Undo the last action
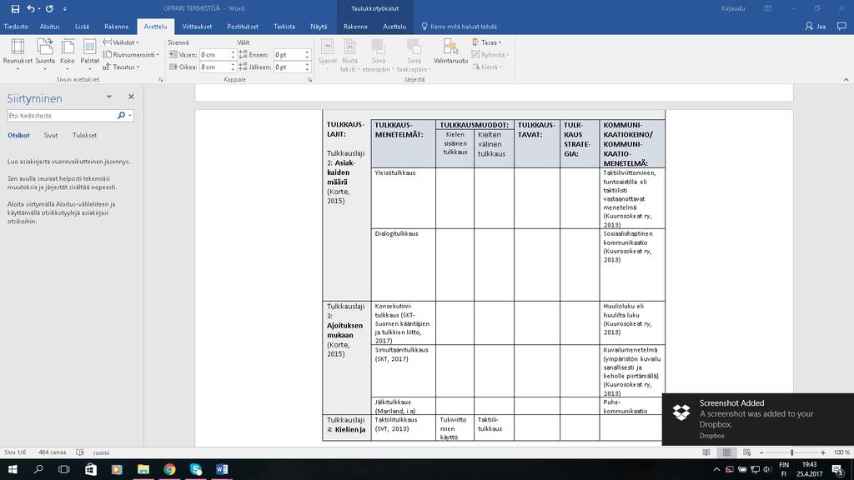The width and height of the screenshot is (854, 480). [31, 8]
